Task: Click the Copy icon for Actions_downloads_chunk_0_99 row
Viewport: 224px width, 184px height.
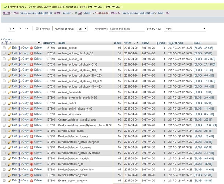Action: tap(20, 98)
